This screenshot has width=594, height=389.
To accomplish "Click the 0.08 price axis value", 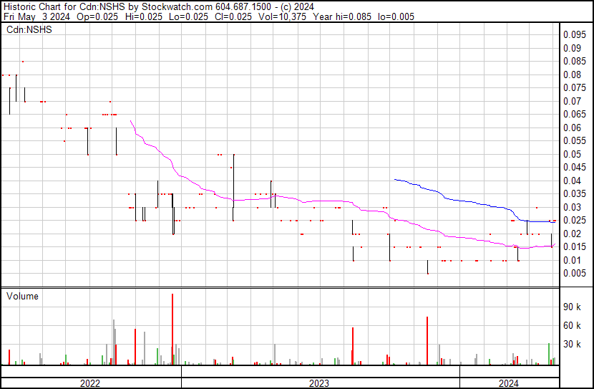I will [572, 75].
